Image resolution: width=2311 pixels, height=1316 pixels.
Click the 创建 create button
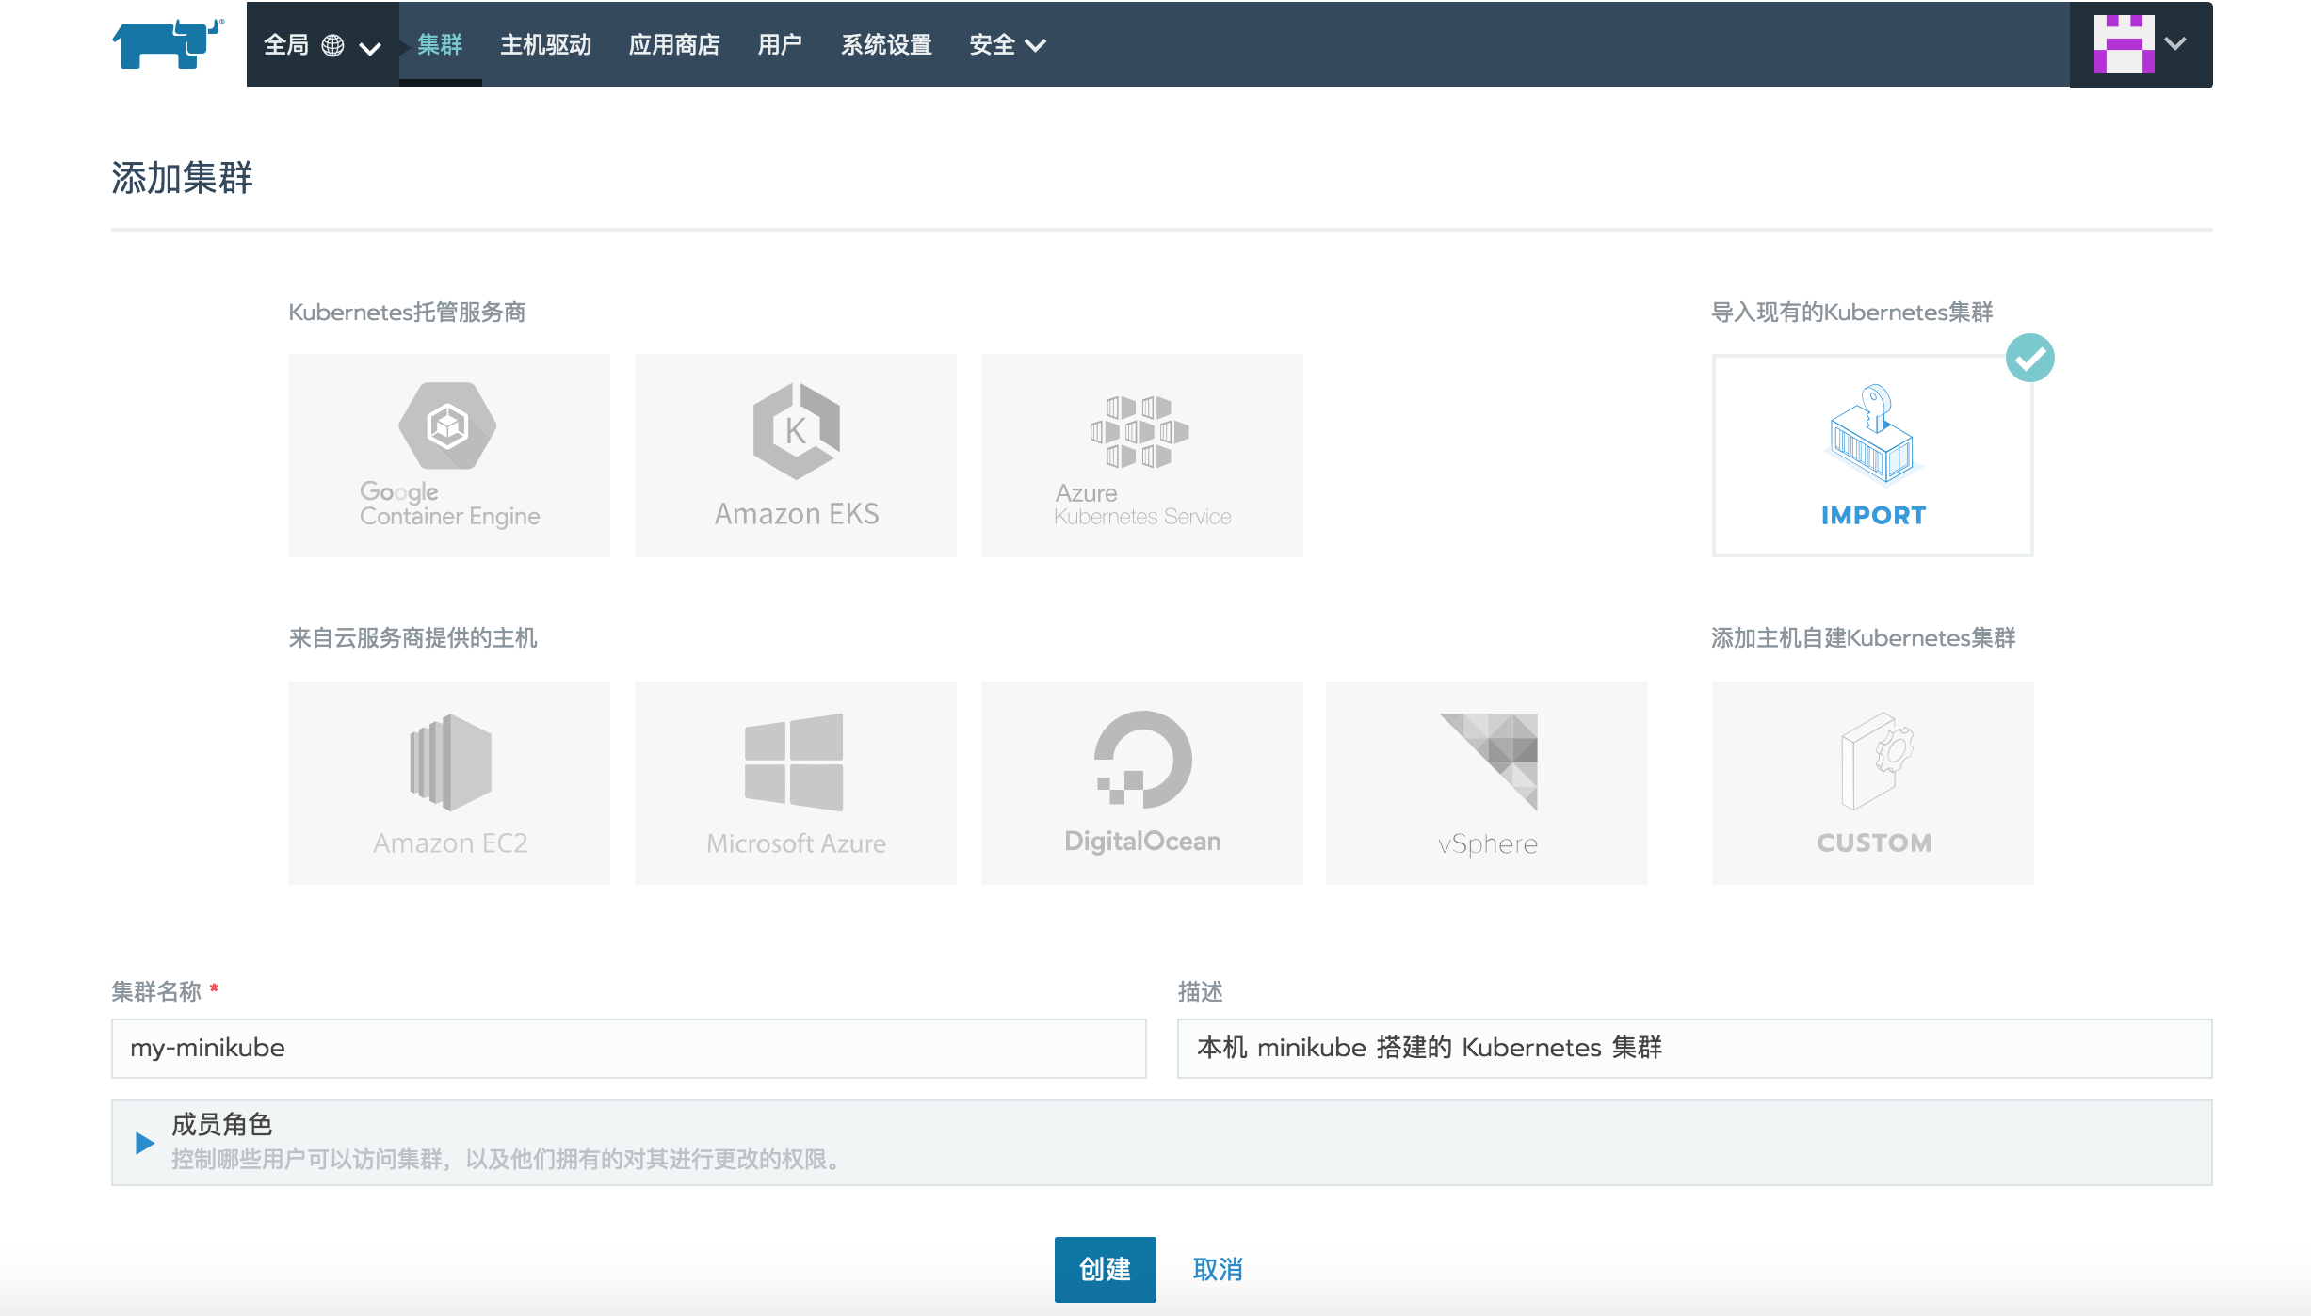[x=1105, y=1269]
